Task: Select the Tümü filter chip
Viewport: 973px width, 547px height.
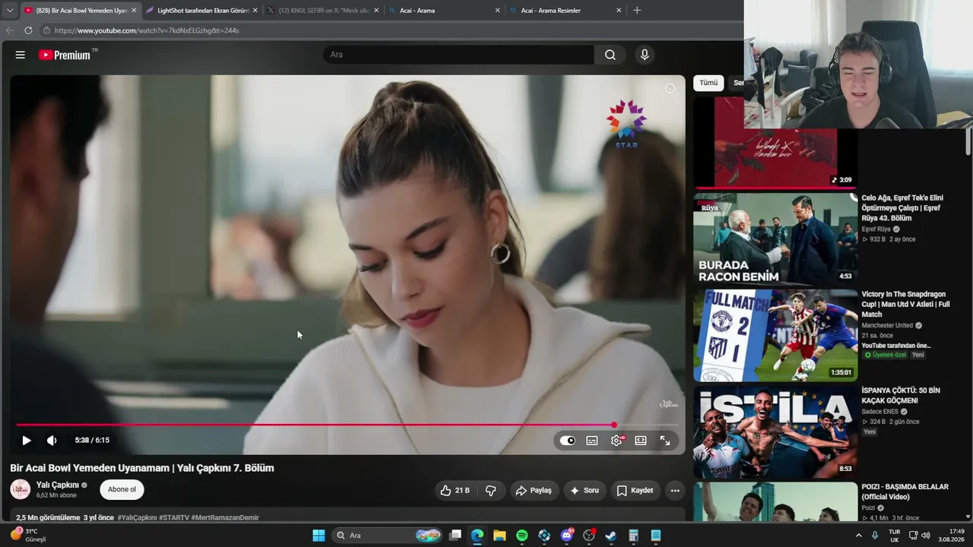Action: (x=708, y=83)
